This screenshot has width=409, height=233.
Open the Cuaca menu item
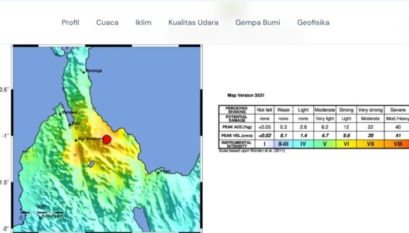tap(107, 23)
